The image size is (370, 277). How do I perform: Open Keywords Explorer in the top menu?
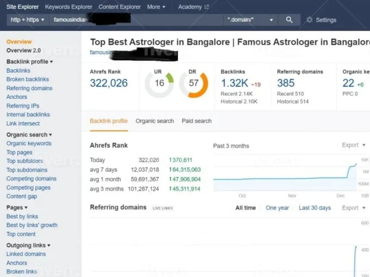click(69, 7)
